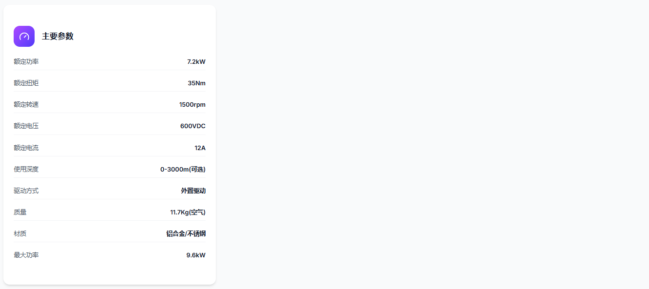
Task: Click the 600VDC voltage value
Action: (x=192, y=126)
